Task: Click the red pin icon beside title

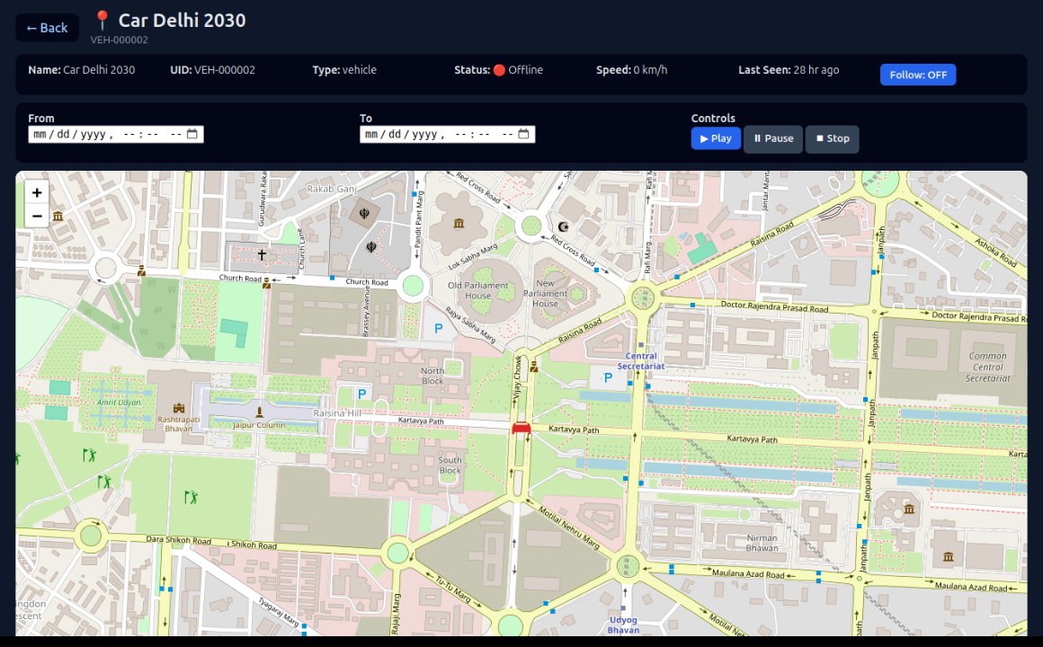Action: tap(102, 21)
